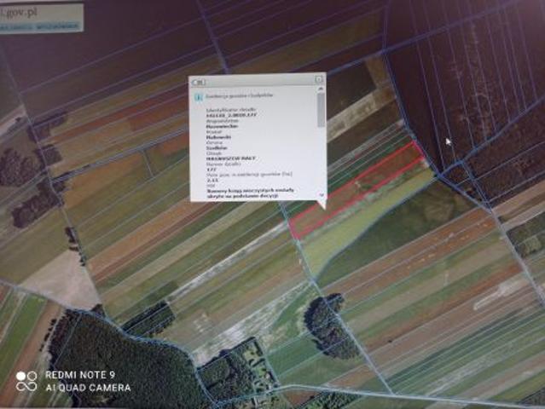
Task: Click the left blue link under the logo
Action: point(17,27)
